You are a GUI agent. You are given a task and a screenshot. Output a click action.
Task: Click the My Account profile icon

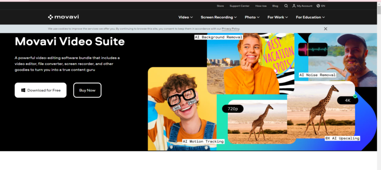click(x=294, y=6)
